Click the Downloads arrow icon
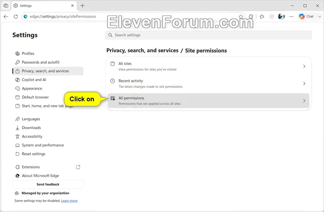 point(17,128)
